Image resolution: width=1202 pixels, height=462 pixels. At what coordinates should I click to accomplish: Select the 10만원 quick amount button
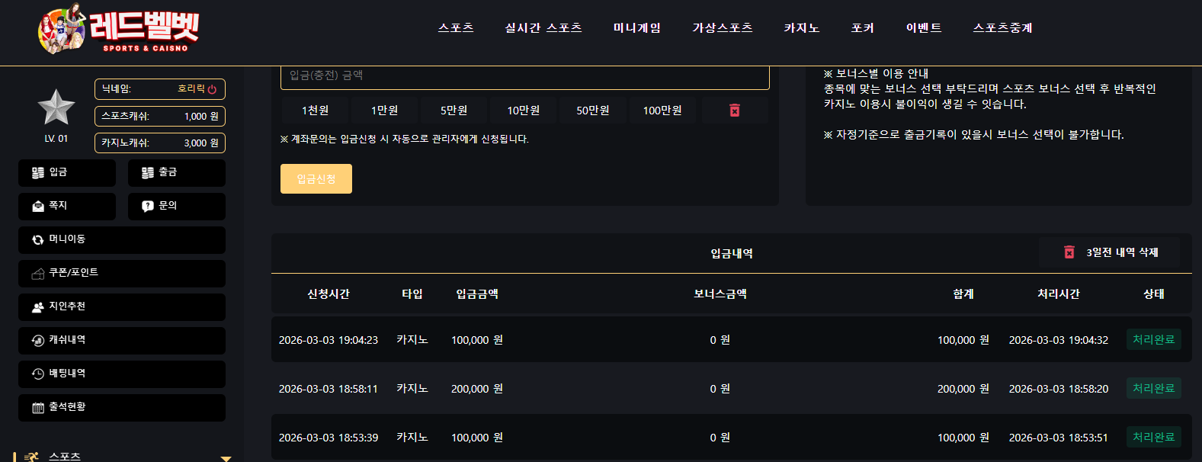coord(524,111)
